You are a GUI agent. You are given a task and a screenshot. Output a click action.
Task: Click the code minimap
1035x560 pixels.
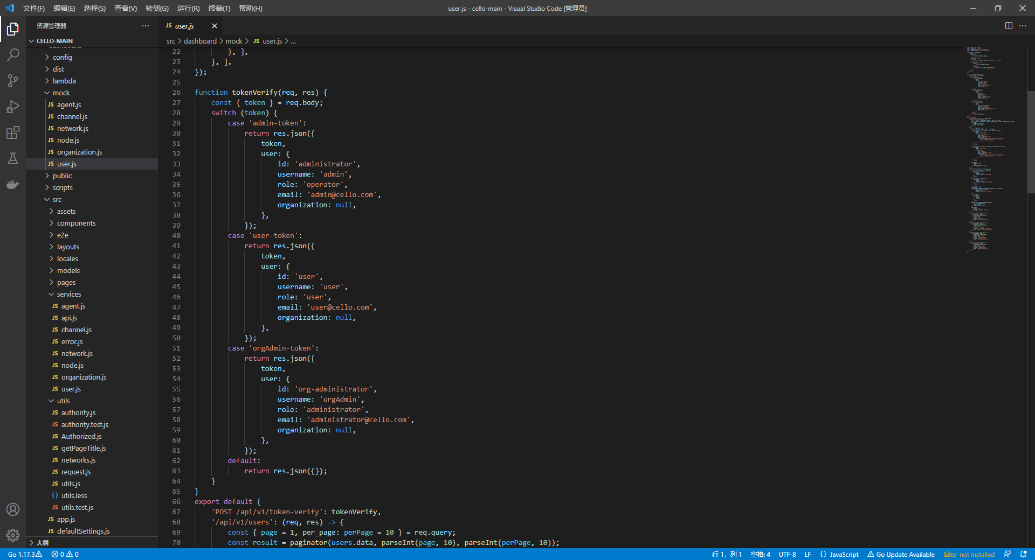995,150
